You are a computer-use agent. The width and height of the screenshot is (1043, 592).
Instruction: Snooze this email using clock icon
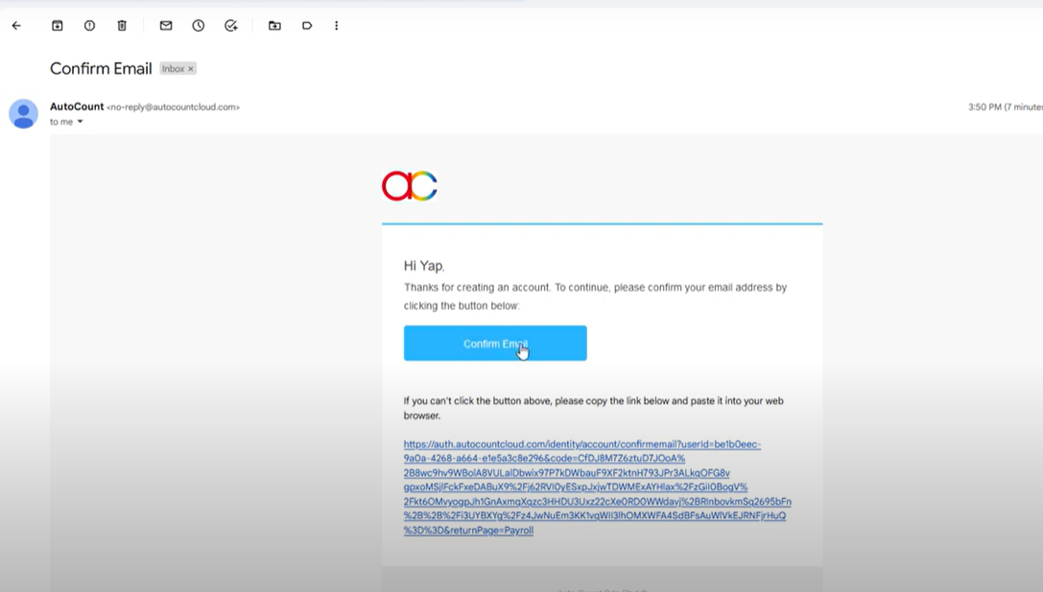click(x=199, y=26)
